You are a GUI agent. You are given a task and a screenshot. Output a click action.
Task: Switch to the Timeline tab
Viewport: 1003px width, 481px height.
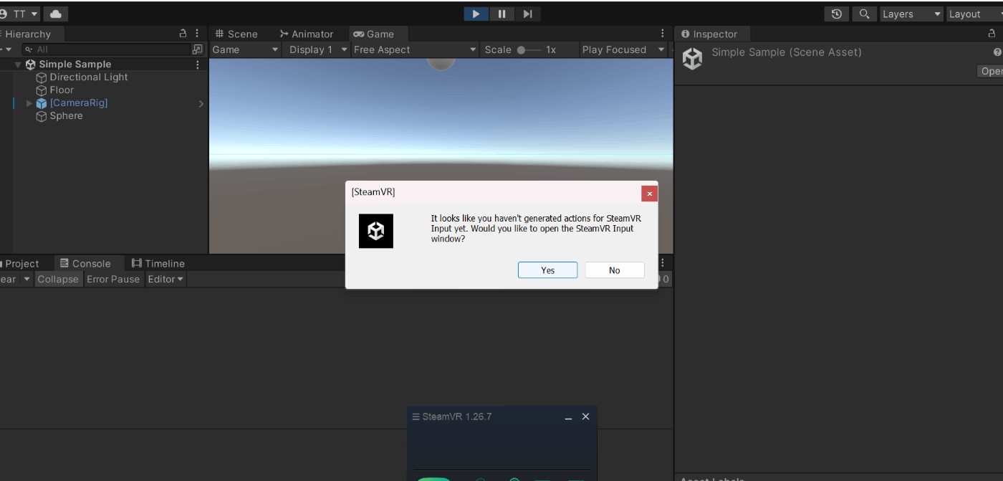[158, 263]
